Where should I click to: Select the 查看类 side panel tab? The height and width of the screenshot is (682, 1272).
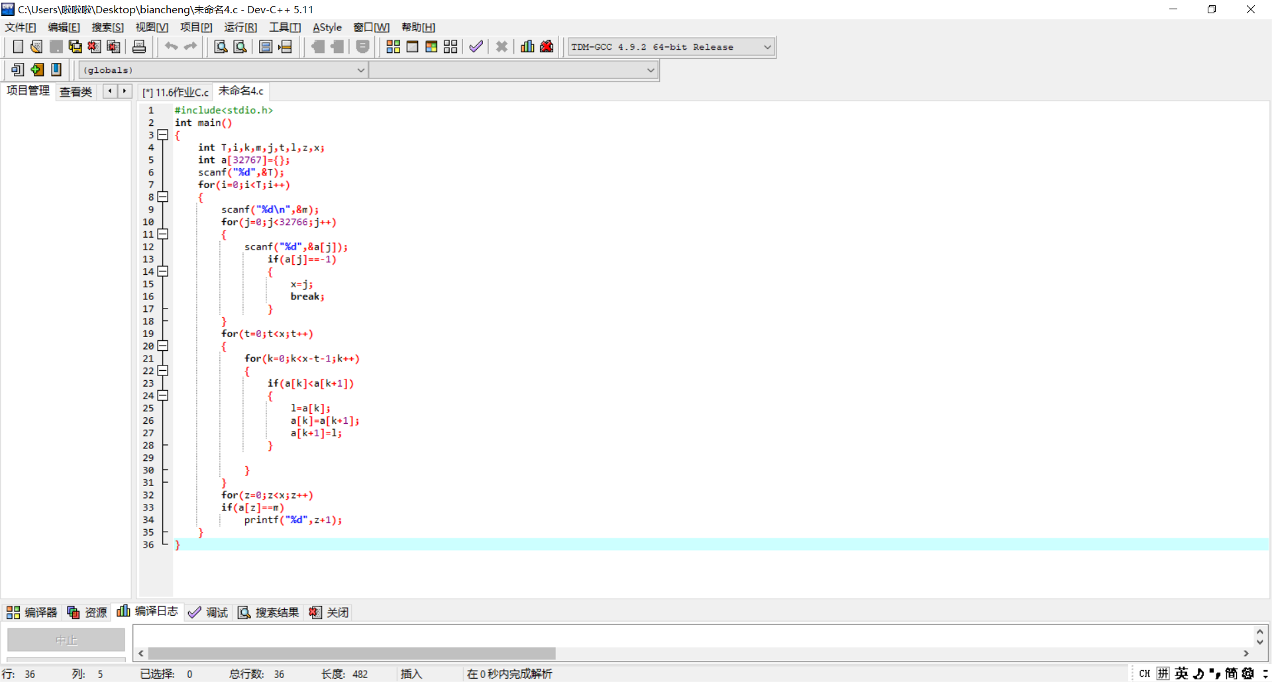(76, 92)
